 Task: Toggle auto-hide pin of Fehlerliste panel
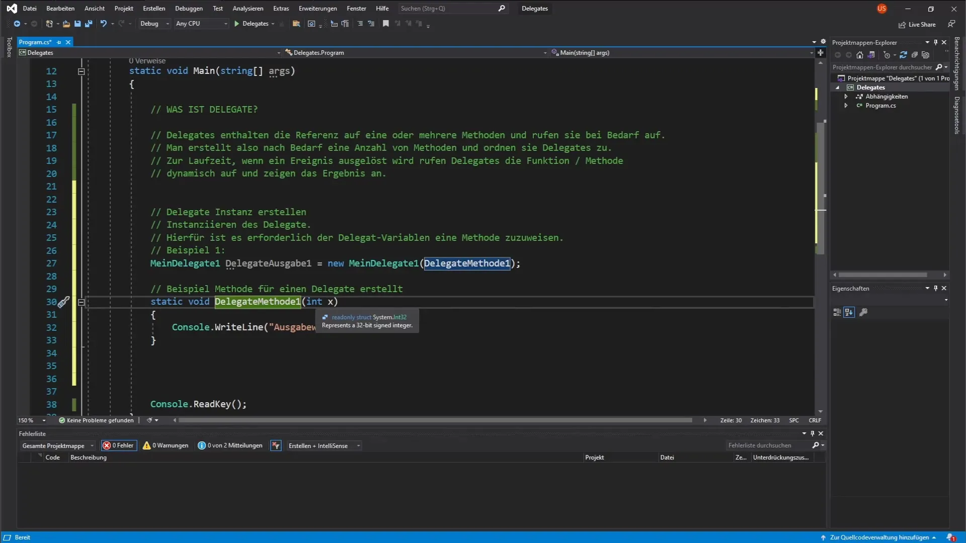(812, 433)
